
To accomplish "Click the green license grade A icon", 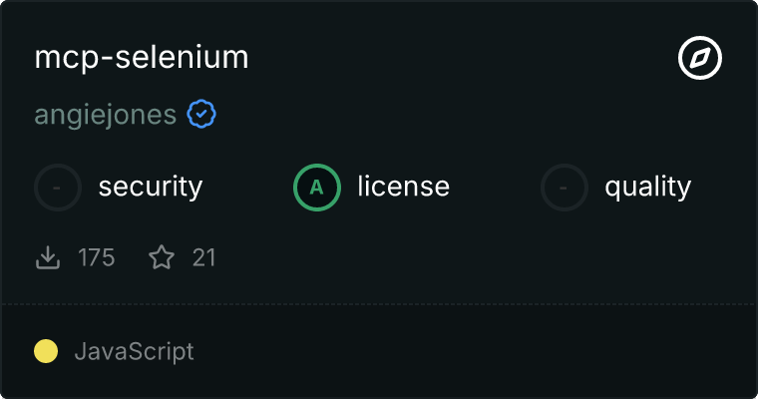I will click(317, 187).
